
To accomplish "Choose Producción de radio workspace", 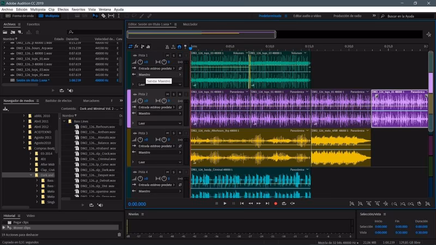I will 347,16.
